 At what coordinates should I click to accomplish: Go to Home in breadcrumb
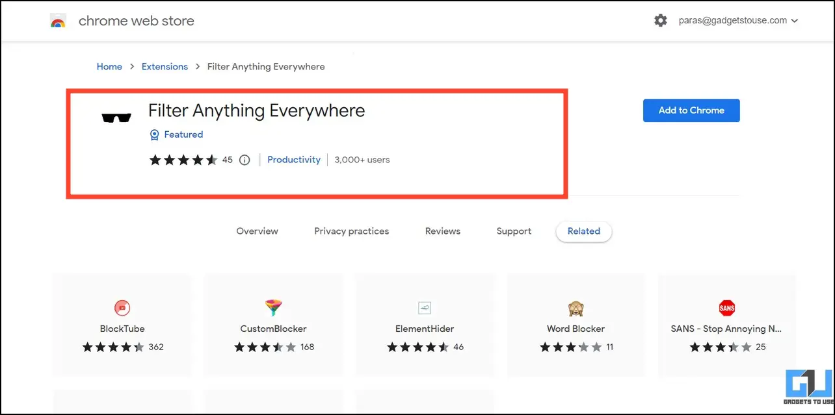pyautogui.click(x=109, y=66)
